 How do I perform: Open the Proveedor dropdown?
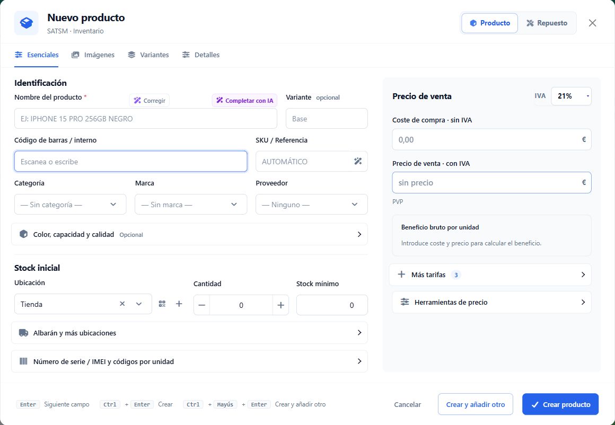(311, 204)
